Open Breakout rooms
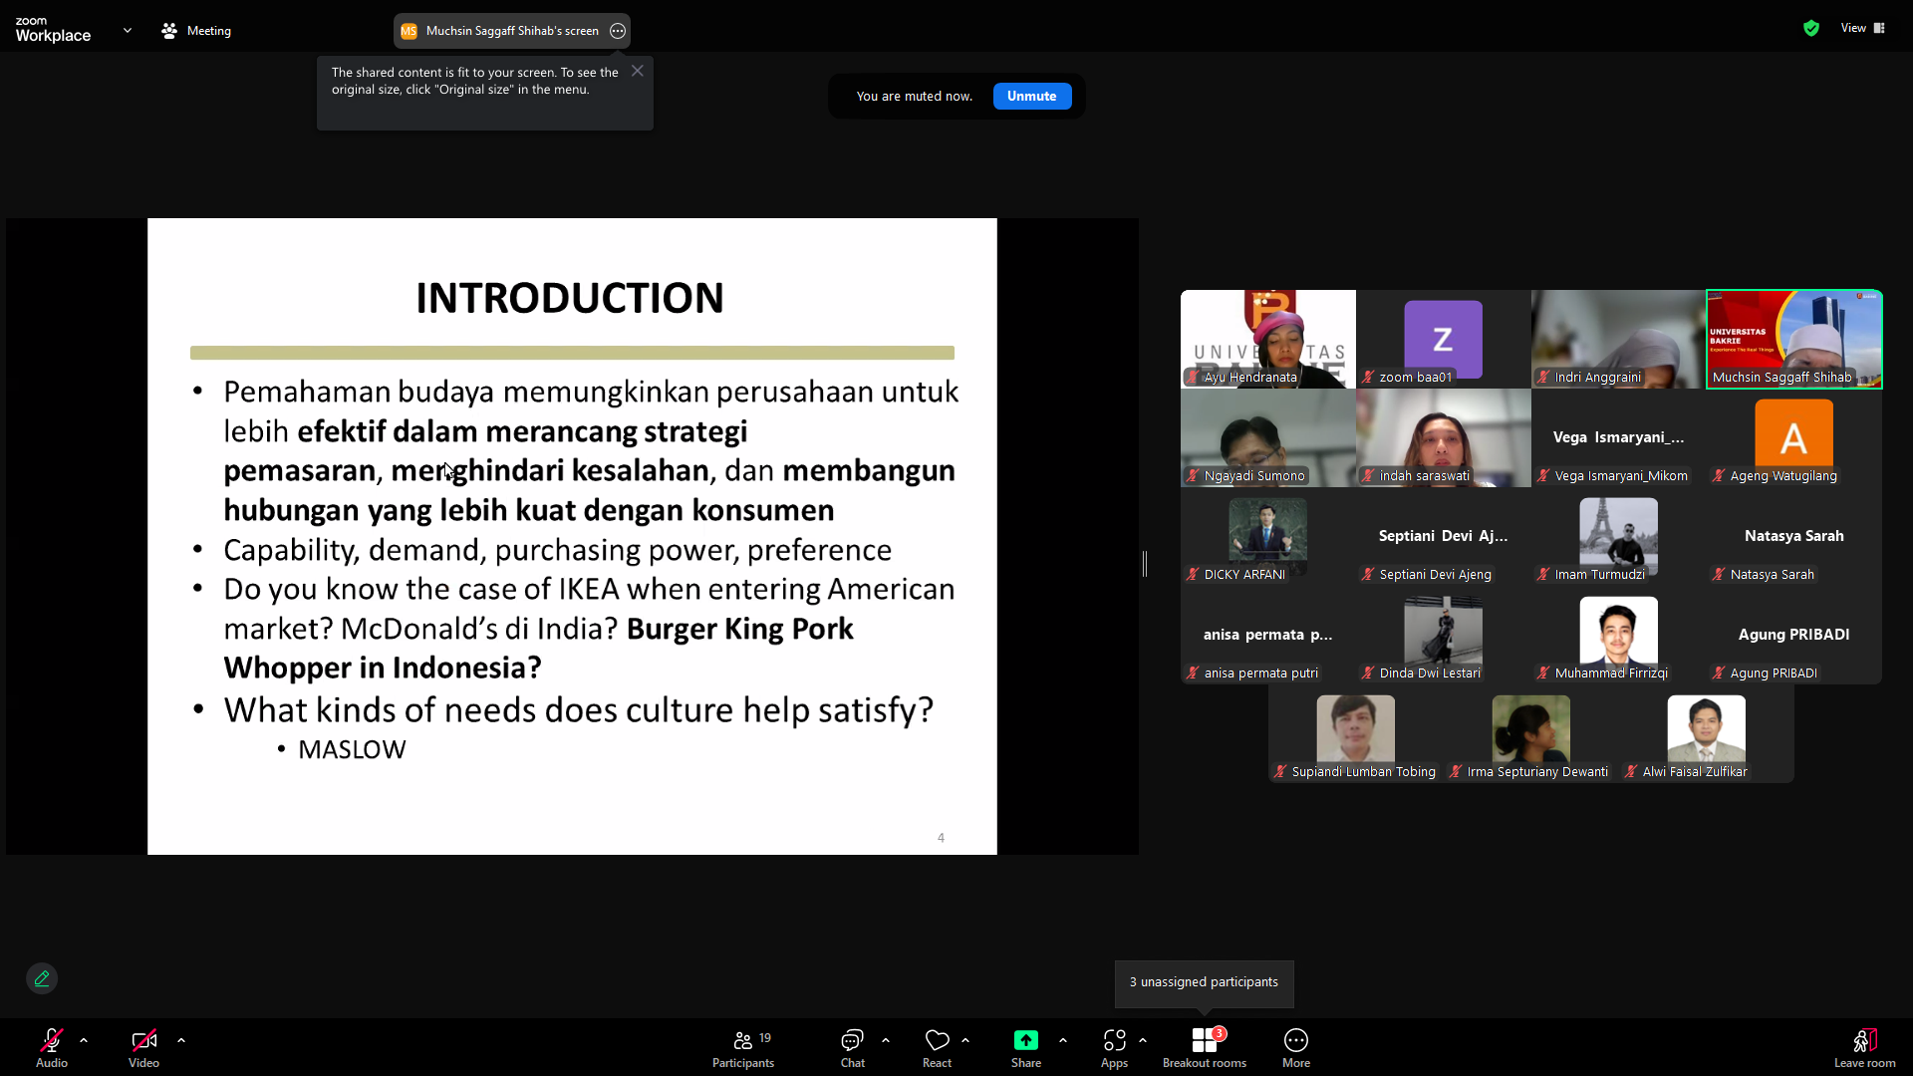Image resolution: width=1913 pixels, height=1076 pixels. tap(1205, 1047)
